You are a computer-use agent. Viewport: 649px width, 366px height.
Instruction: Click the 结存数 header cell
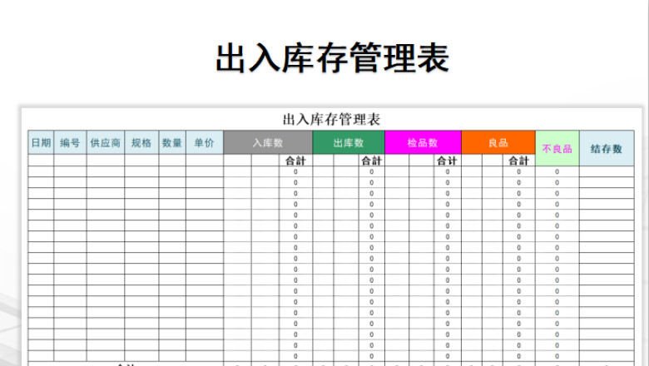tap(607, 148)
